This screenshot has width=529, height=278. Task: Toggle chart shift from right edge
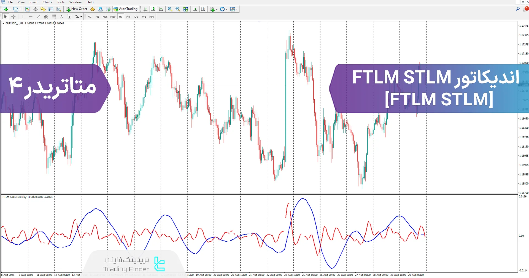(203, 9)
